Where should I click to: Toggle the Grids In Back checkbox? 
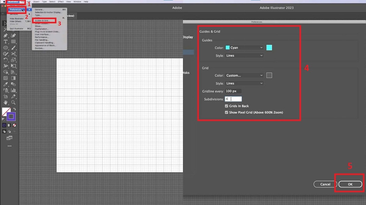click(226, 106)
